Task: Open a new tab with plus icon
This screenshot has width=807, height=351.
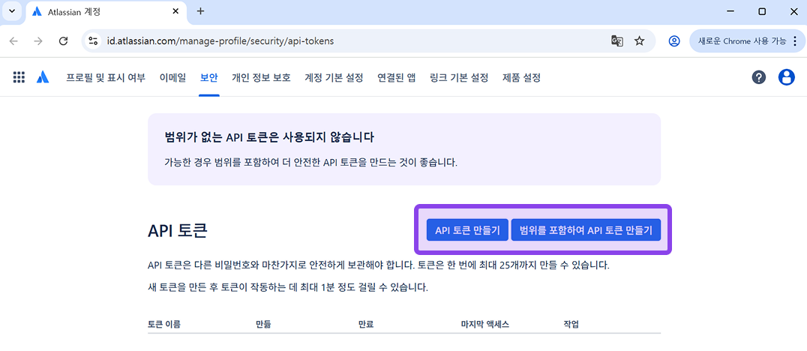Action: click(201, 11)
